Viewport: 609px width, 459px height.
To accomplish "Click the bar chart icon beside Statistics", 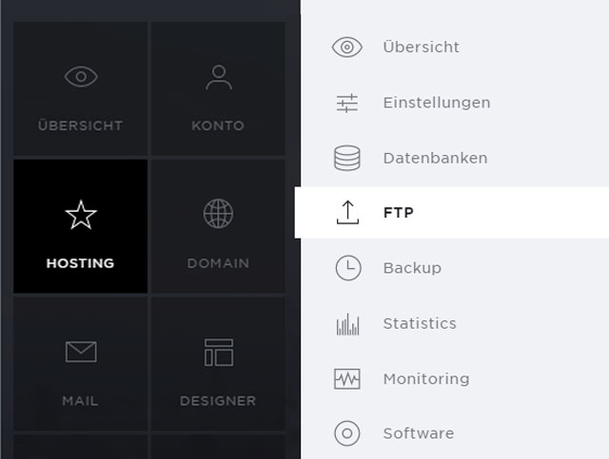I will [x=347, y=324].
